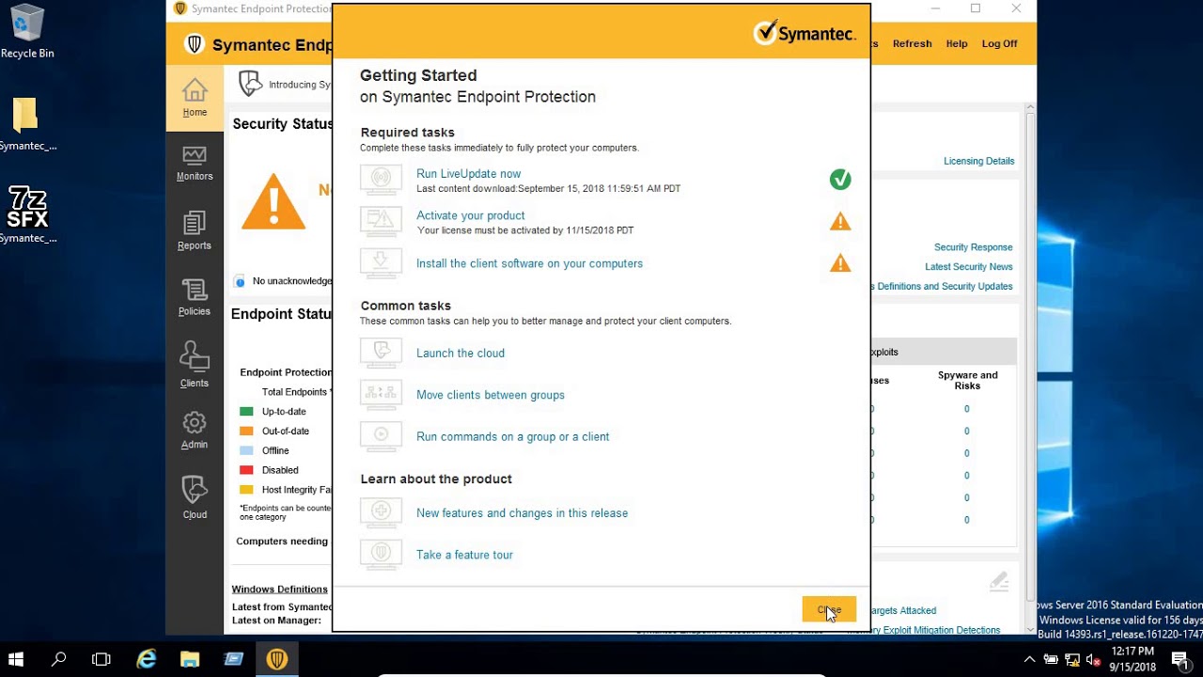The height and width of the screenshot is (677, 1203).
Task: Click the Activate your product link
Action: click(x=471, y=215)
